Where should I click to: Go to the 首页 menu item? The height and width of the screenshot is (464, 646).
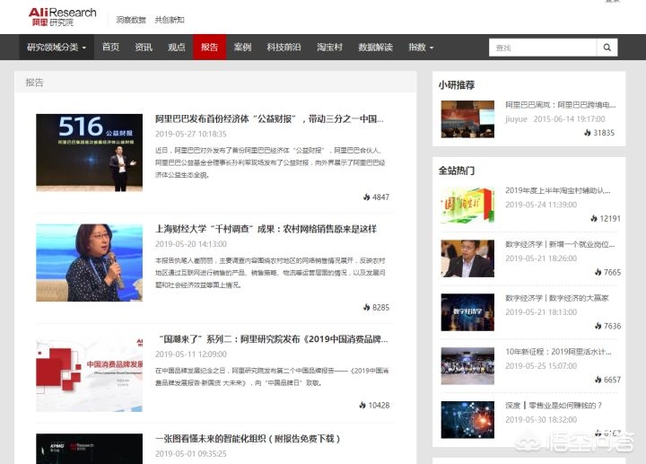[110, 48]
